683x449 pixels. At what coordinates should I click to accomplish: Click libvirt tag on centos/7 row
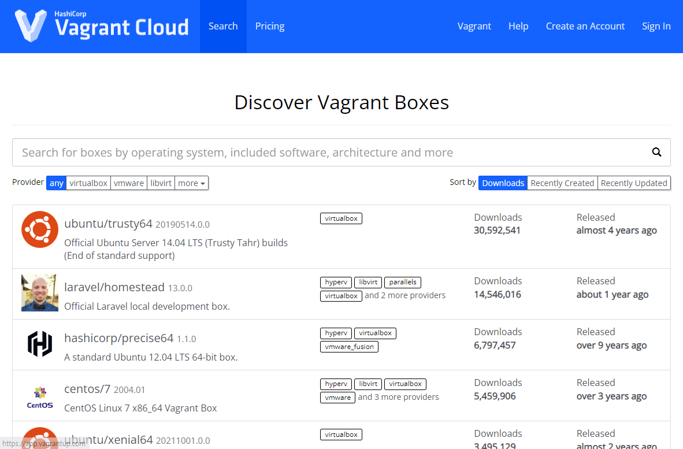(x=368, y=384)
